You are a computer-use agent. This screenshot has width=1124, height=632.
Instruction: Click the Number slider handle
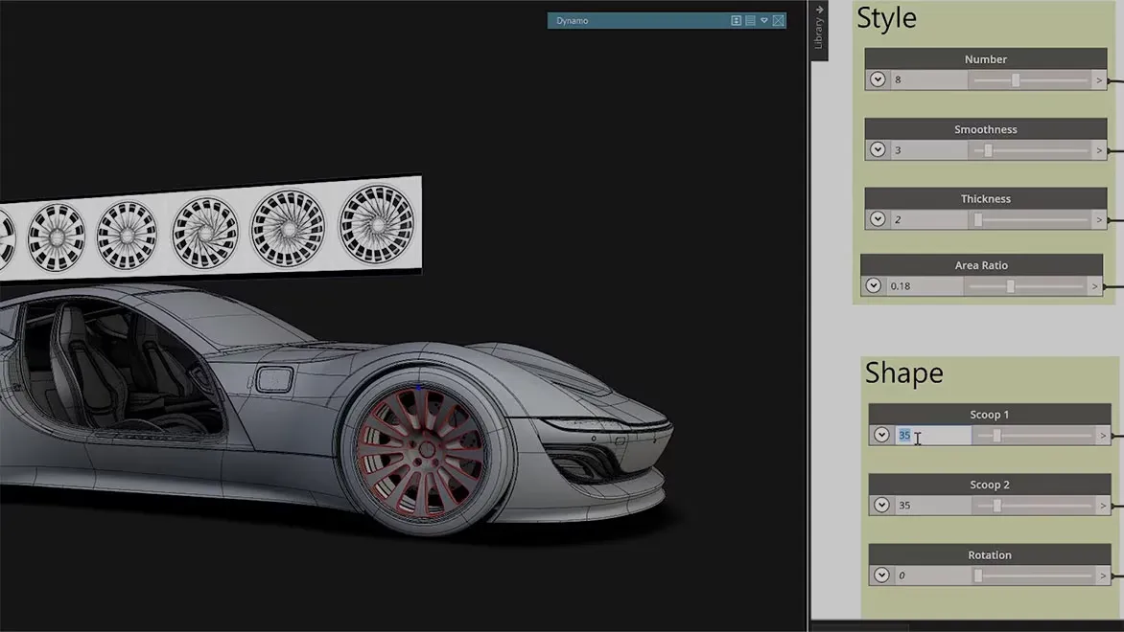click(x=1016, y=80)
